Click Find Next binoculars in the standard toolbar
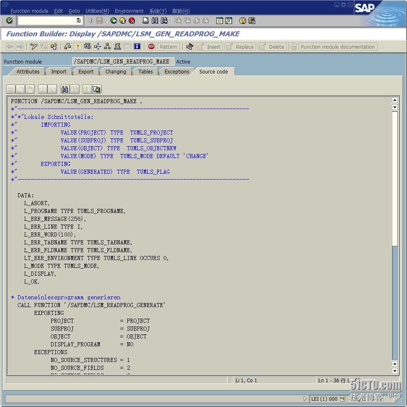This screenshot has height=407, width=407. coord(164,21)
